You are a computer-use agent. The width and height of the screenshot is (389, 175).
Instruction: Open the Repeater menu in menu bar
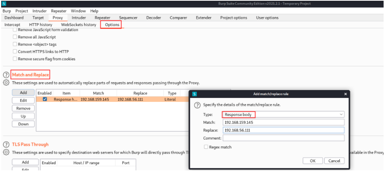(x=59, y=11)
